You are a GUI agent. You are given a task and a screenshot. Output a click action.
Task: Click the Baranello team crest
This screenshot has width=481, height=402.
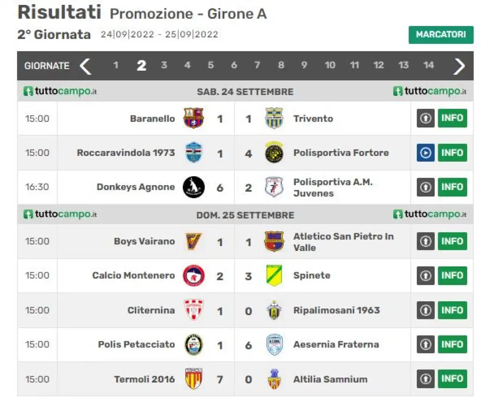194,118
